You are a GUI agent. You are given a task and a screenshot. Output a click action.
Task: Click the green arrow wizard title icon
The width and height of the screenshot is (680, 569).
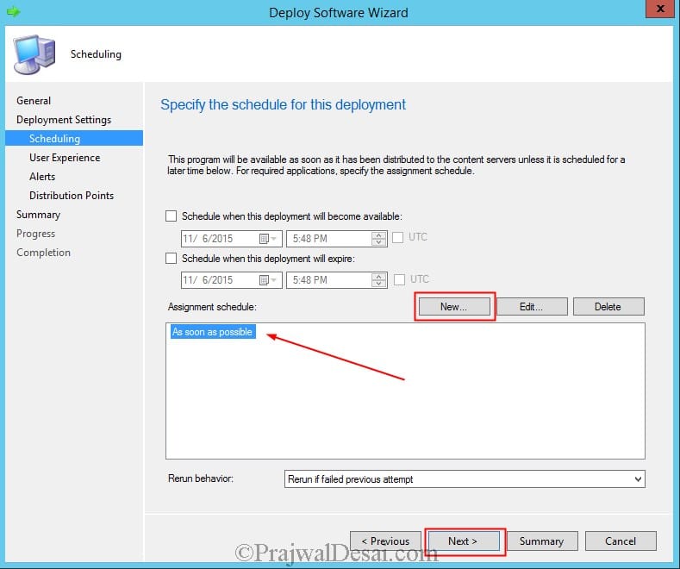pyautogui.click(x=14, y=11)
